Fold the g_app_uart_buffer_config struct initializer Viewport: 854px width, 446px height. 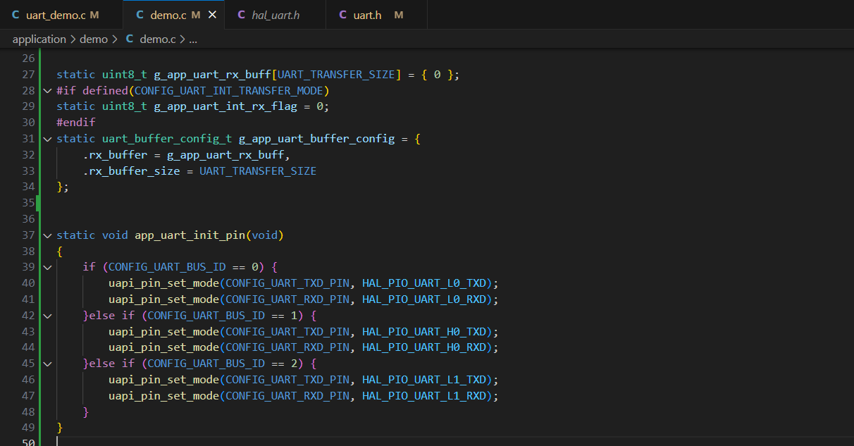tap(47, 139)
